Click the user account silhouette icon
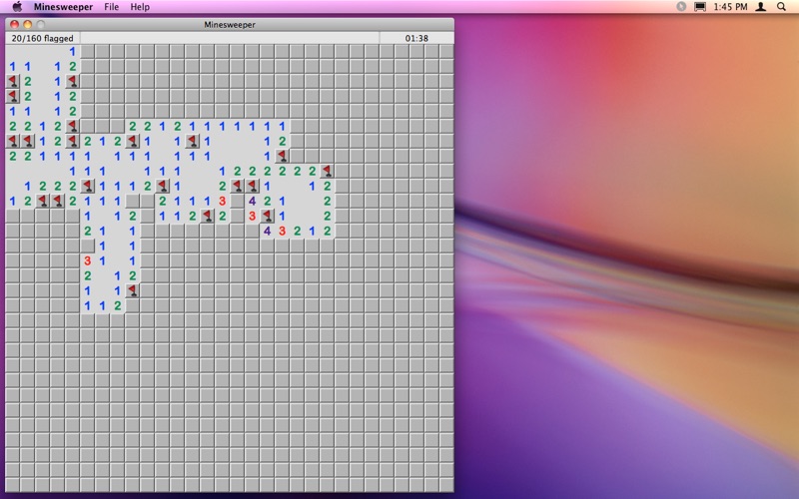This screenshot has width=799, height=499. click(x=760, y=7)
